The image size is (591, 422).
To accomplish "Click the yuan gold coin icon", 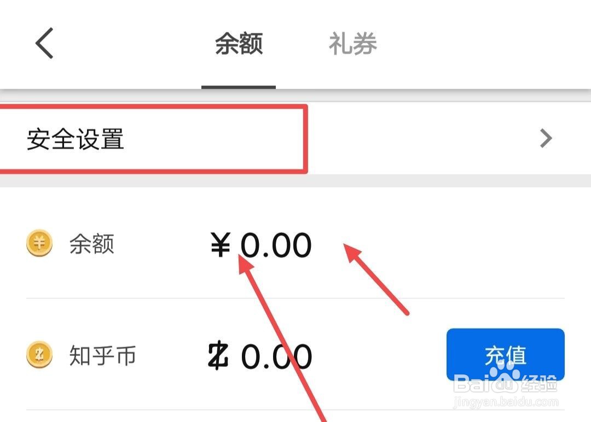I will click(x=39, y=243).
